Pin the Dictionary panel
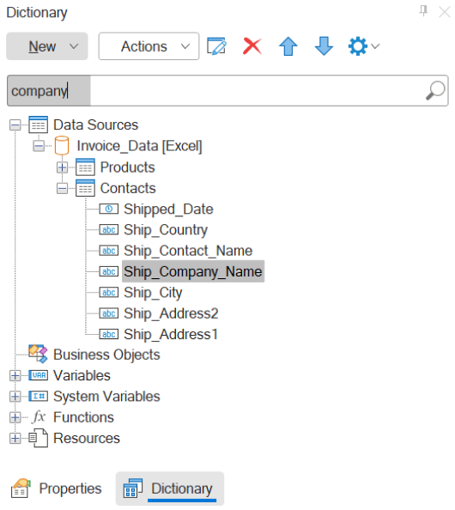The height and width of the screenshot is (510, 455). 423,11
